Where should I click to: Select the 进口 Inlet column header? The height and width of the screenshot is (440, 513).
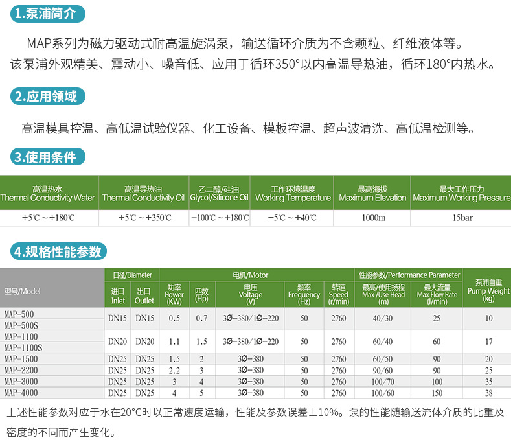click(x=118, y=295)
